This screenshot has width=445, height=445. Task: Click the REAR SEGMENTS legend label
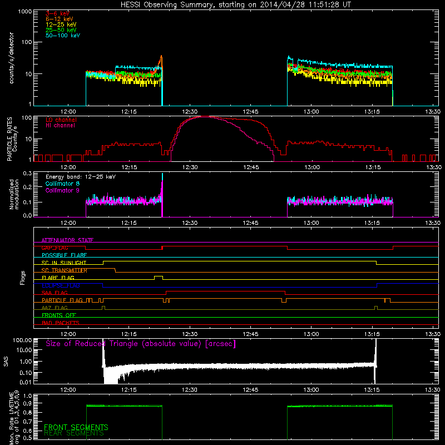(x=74, y=433)
